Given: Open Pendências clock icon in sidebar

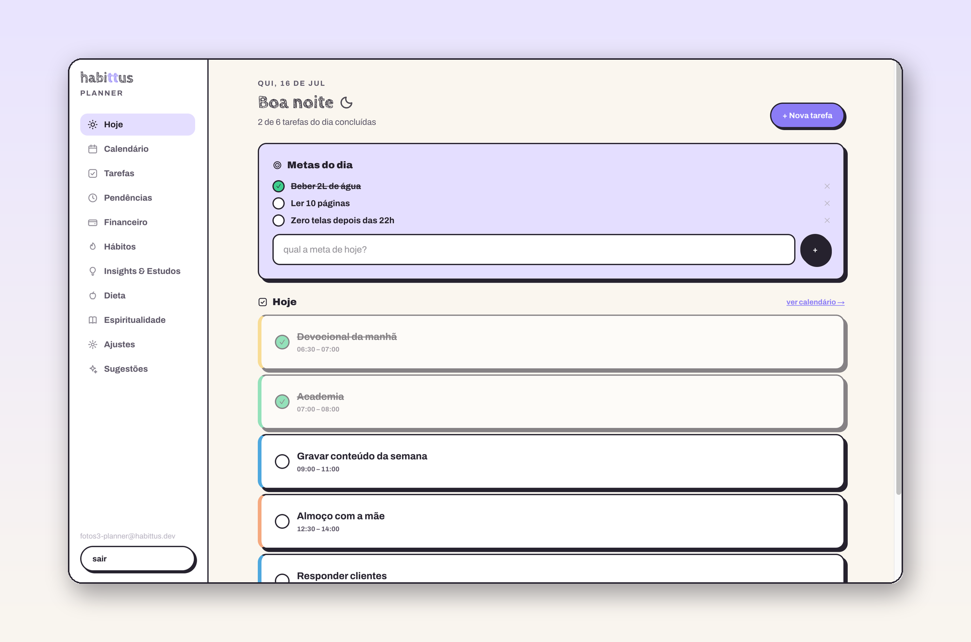Looking at the screenshot, I should (x=93, y=198).
